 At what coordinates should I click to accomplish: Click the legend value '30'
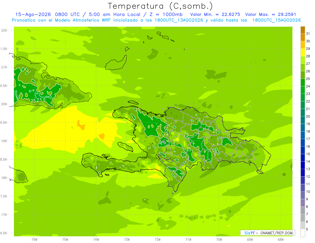pos(308,41)
